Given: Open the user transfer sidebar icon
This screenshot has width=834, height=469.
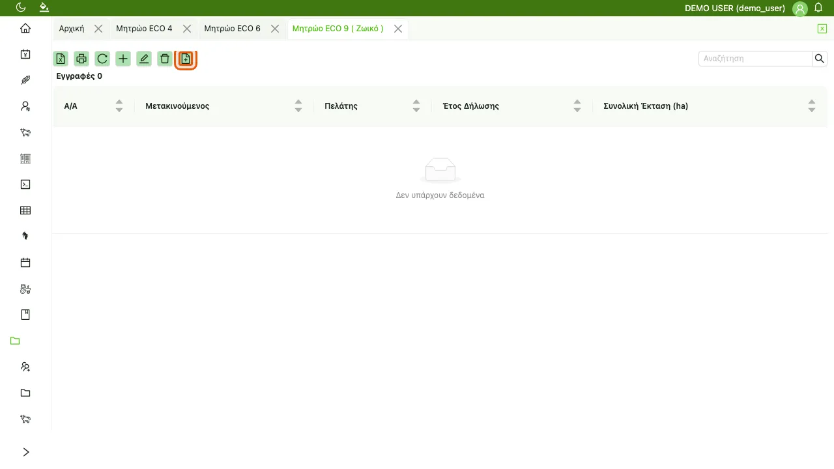Looking at the screenshot, I should [x=25, y=106].
